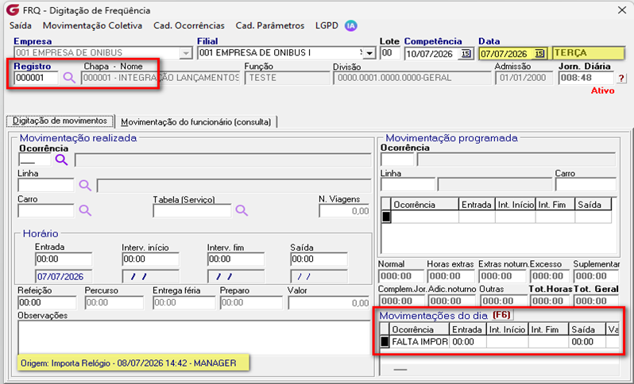Screen dimensions: 634x384
Task: Click the Entrada date field 07/07/2026
Action: [64, 277]
